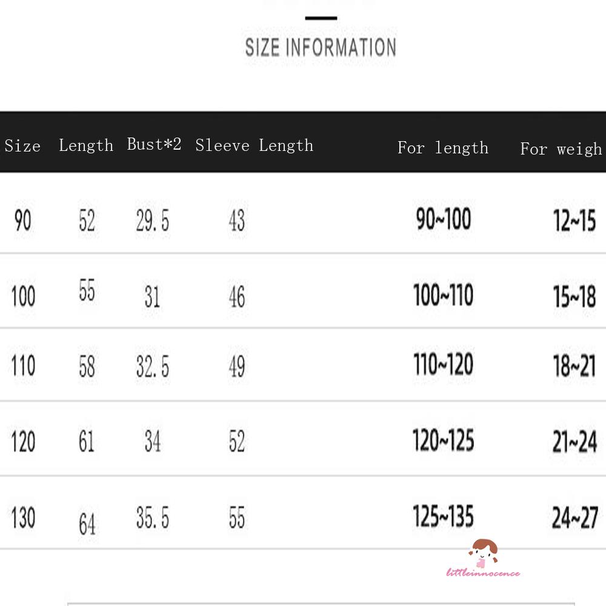Click the sleeve length value 55
606x606 pixels.
tap(237, 518)
